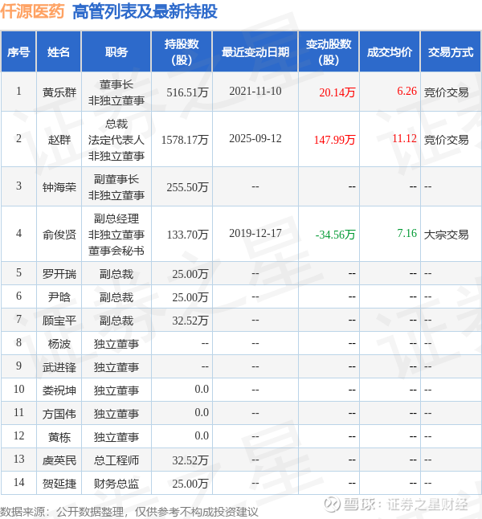Select the name 武进锋

(x=59, y=367)
